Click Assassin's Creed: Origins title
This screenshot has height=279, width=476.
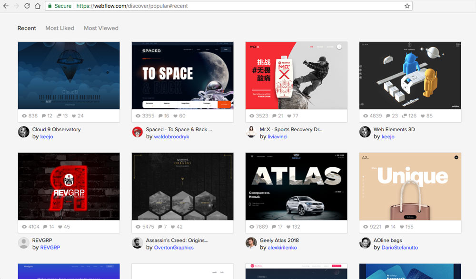[177, 240]
